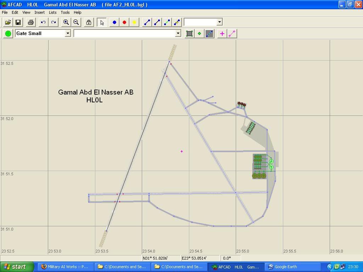Open the Windows Start menu
363x272 pixels.
point(17,267)
